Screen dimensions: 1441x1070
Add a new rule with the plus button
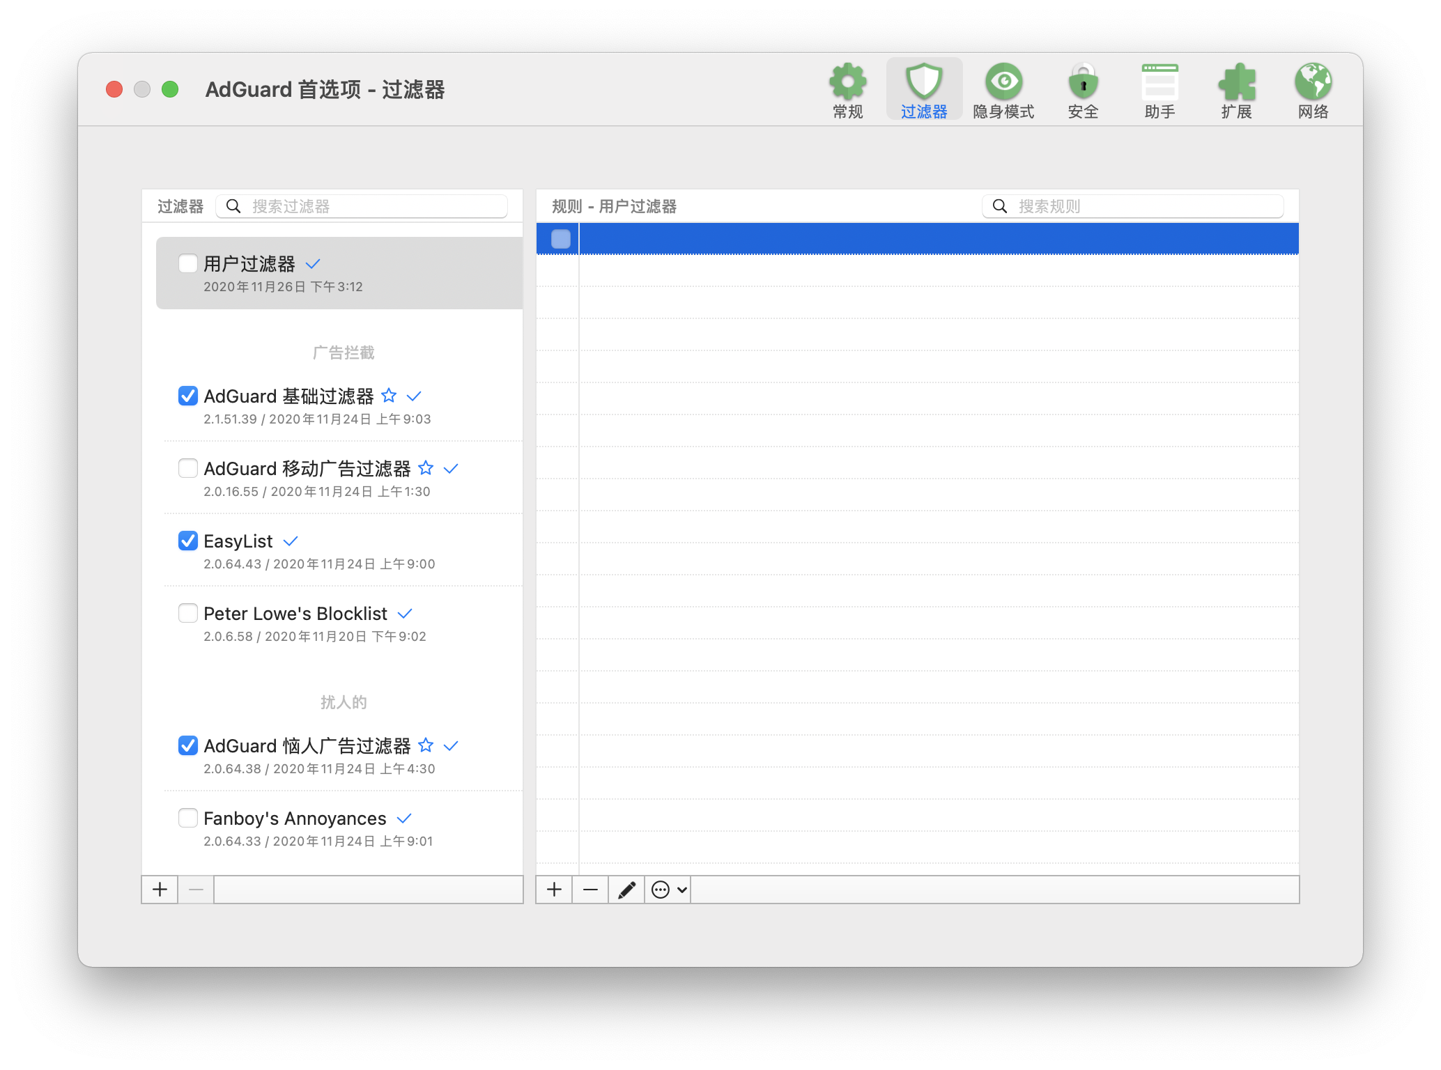[x=554, y=890]
